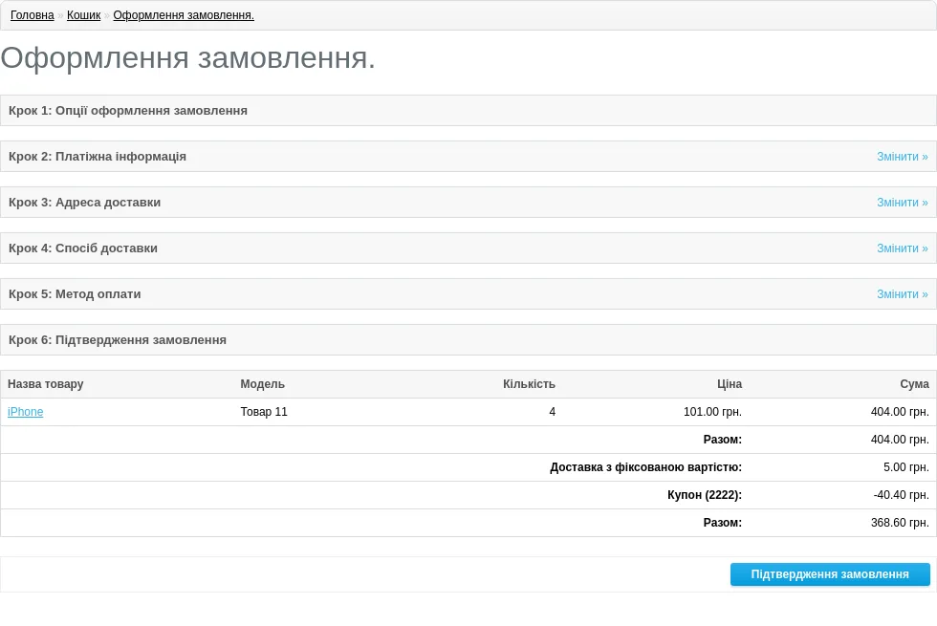The image size is (937, 626).
Task: Click the Оформлення замовлення breadcrumb link
Action: 184,15
